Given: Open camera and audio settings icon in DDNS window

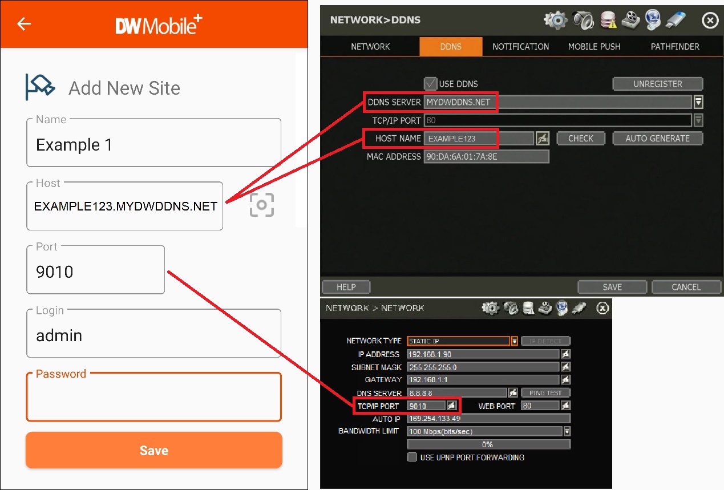Looking at the screenshot, I should pos(583,21).
